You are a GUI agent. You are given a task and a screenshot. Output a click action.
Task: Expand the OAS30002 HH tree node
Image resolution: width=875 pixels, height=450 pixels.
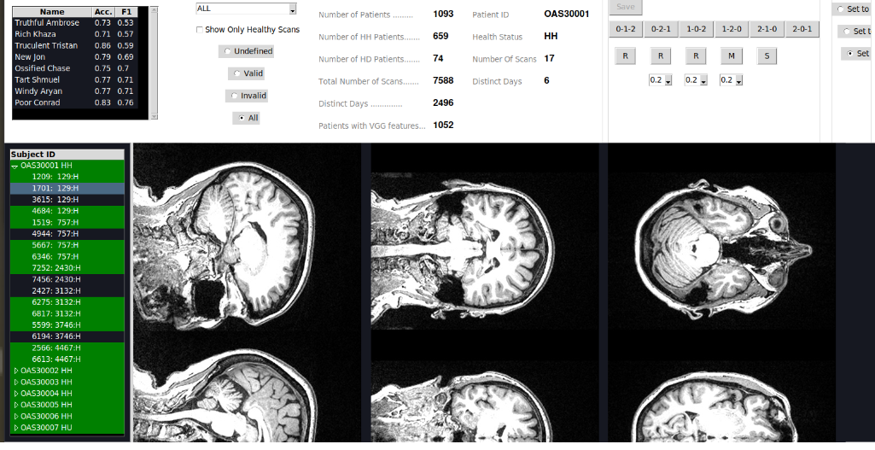click(15, 371)
